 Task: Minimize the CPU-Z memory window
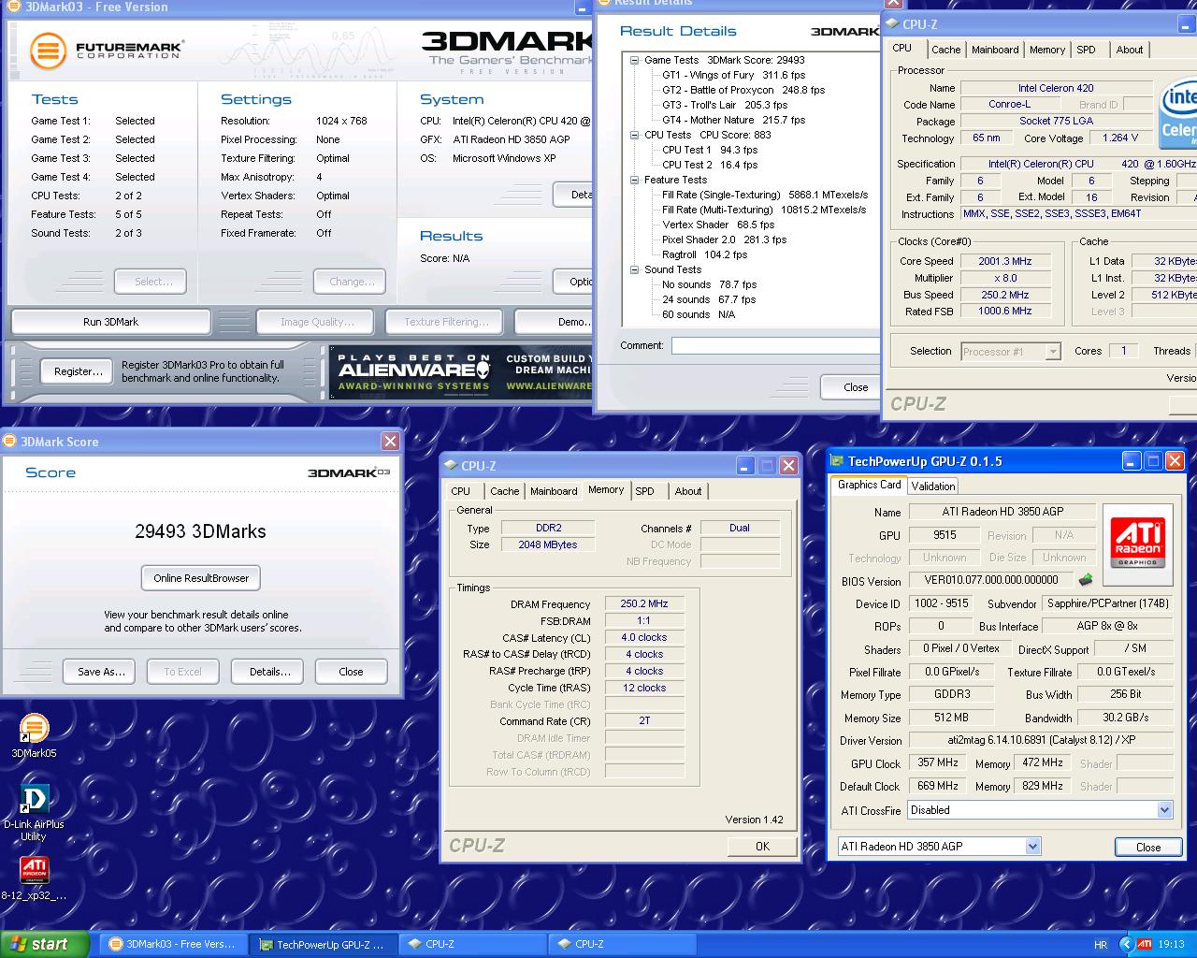coord(745,466)
